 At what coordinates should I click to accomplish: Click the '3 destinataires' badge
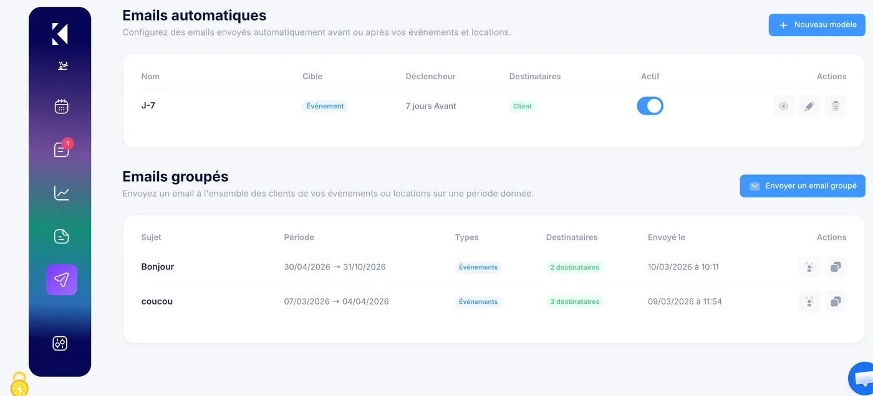coord(575,301)
